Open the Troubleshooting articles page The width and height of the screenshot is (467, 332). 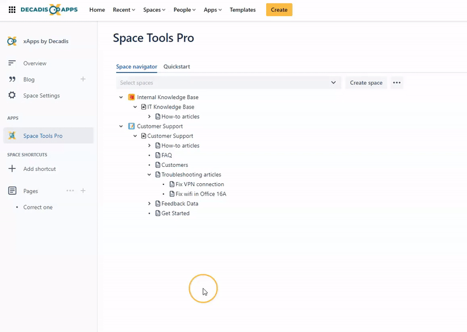[x=191, y=174]
